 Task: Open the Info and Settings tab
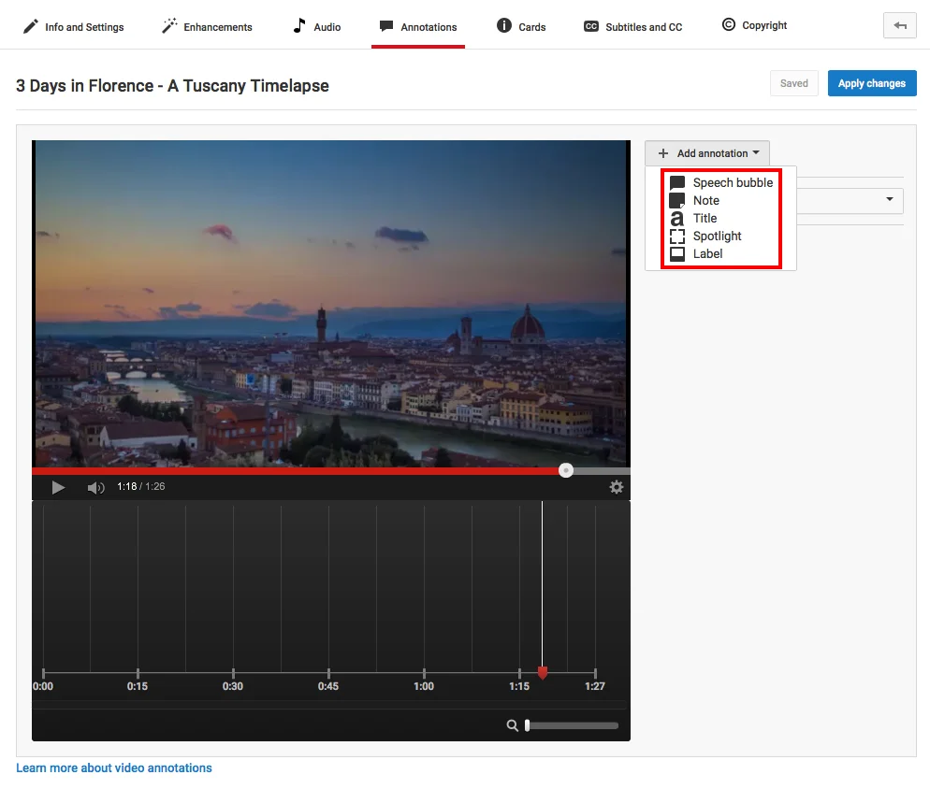coord(73,27)
